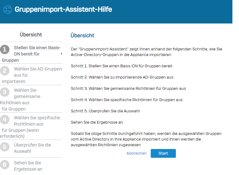Click the blue Übersicht heading in content

coord(82,35)
